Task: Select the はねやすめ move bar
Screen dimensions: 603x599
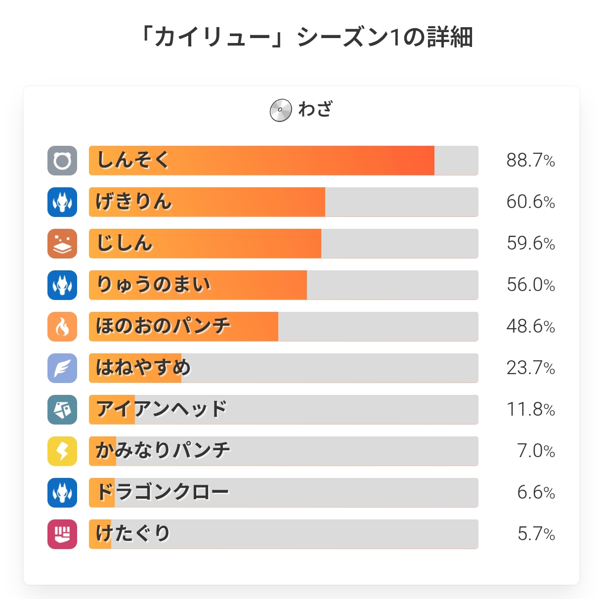Action: pos(283,368)
